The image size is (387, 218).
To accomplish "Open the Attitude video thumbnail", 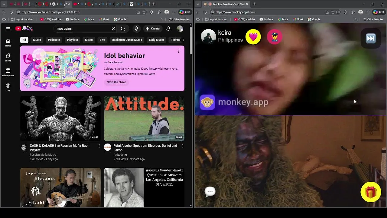I will pyautogui.click(x=144, y=118).
